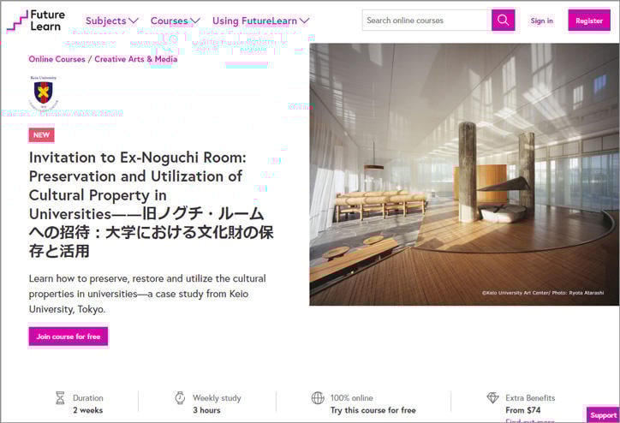Expand the Subjects dropdown menu

coord(112,21)
